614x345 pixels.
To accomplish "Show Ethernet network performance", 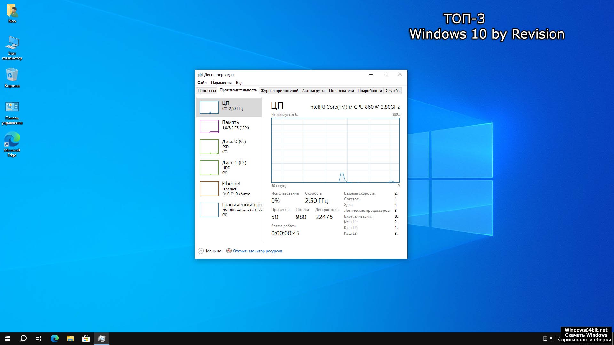I will pos(229,188).
